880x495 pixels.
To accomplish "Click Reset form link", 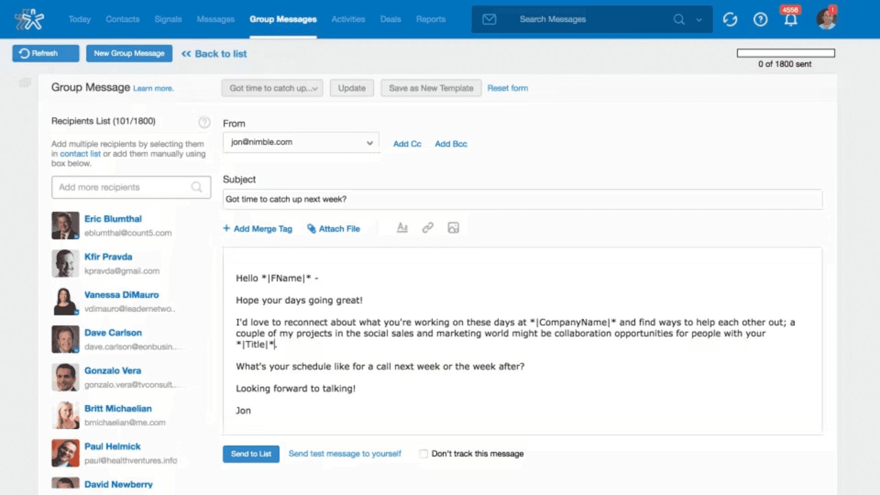I will (507, 88).
